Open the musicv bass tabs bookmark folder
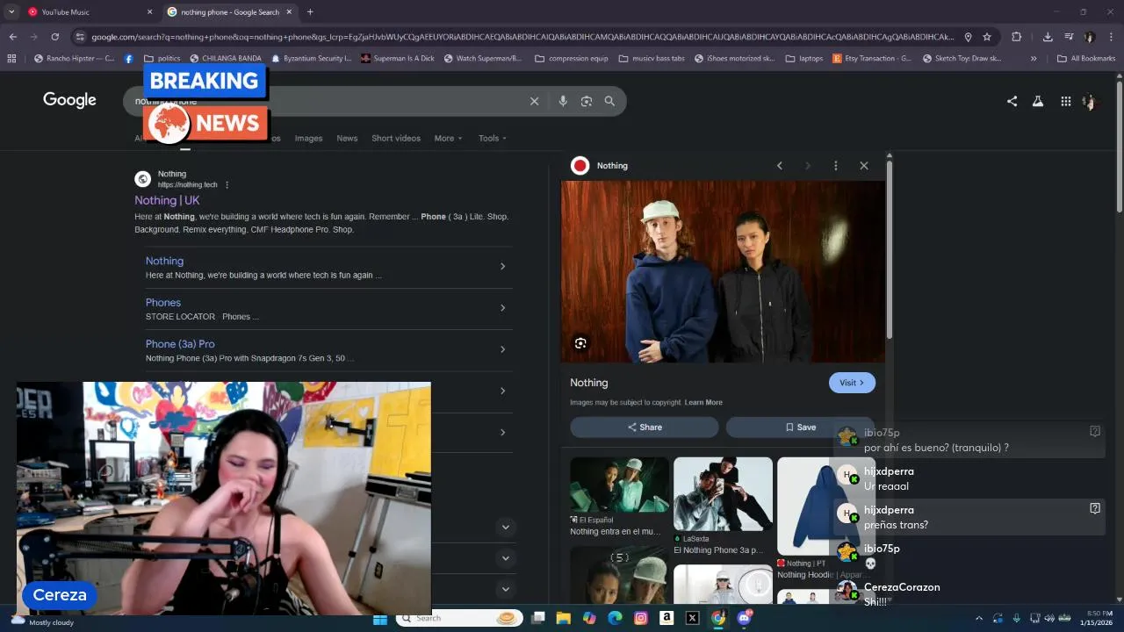Image resolution: width=1124 pixels, height=632 pixels. pos(651,59)
